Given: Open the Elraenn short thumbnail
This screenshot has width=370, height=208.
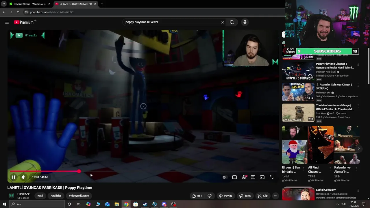Looking at the screenshot, I should [x=295, y=145].
